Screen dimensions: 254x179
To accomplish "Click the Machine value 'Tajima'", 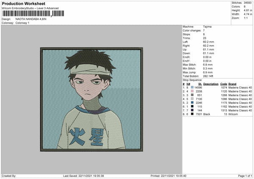I will click(x=207, y=27).
